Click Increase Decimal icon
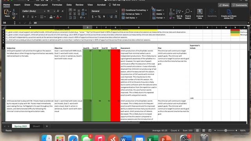 pos(111,16)
